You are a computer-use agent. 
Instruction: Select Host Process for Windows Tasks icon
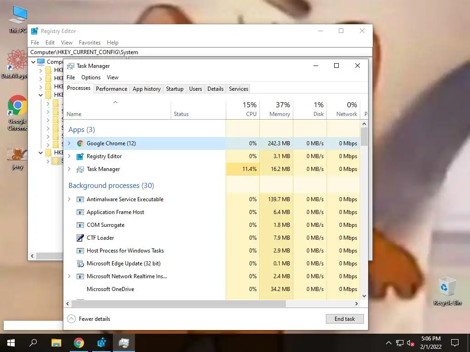click(80, 251)
